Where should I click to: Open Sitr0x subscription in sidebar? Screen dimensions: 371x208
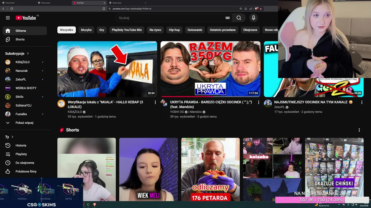pos(25,97)
